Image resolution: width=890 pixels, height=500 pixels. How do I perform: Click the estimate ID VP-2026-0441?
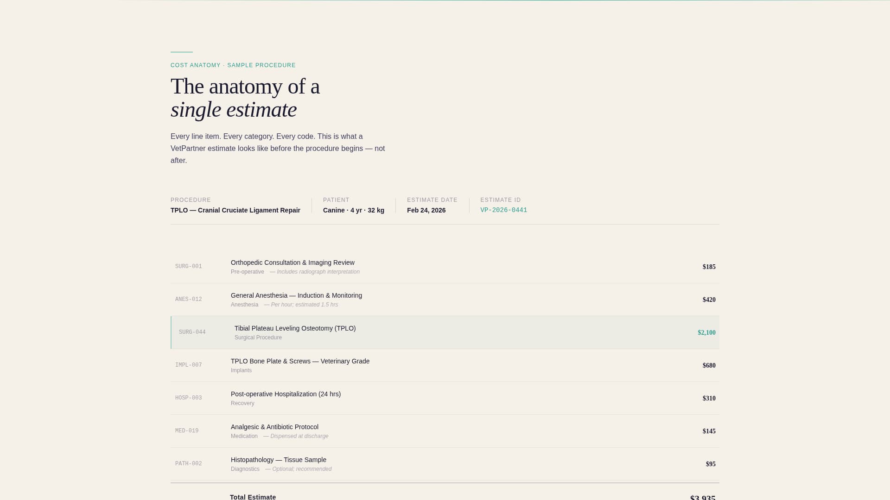(504, 210)
